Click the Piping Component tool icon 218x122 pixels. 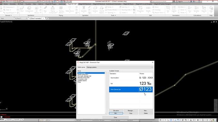click(53, 10)
